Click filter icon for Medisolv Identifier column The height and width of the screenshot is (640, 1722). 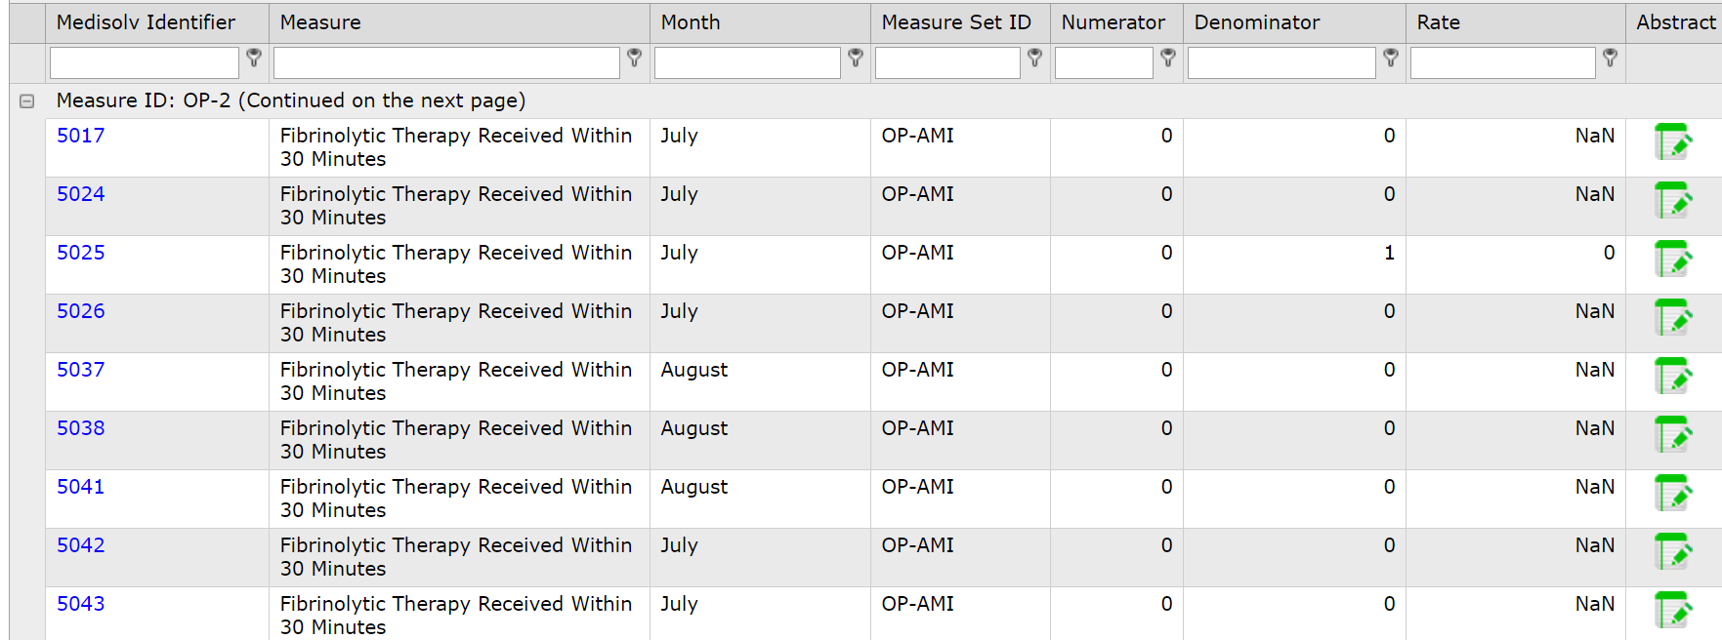coord(254,59)
